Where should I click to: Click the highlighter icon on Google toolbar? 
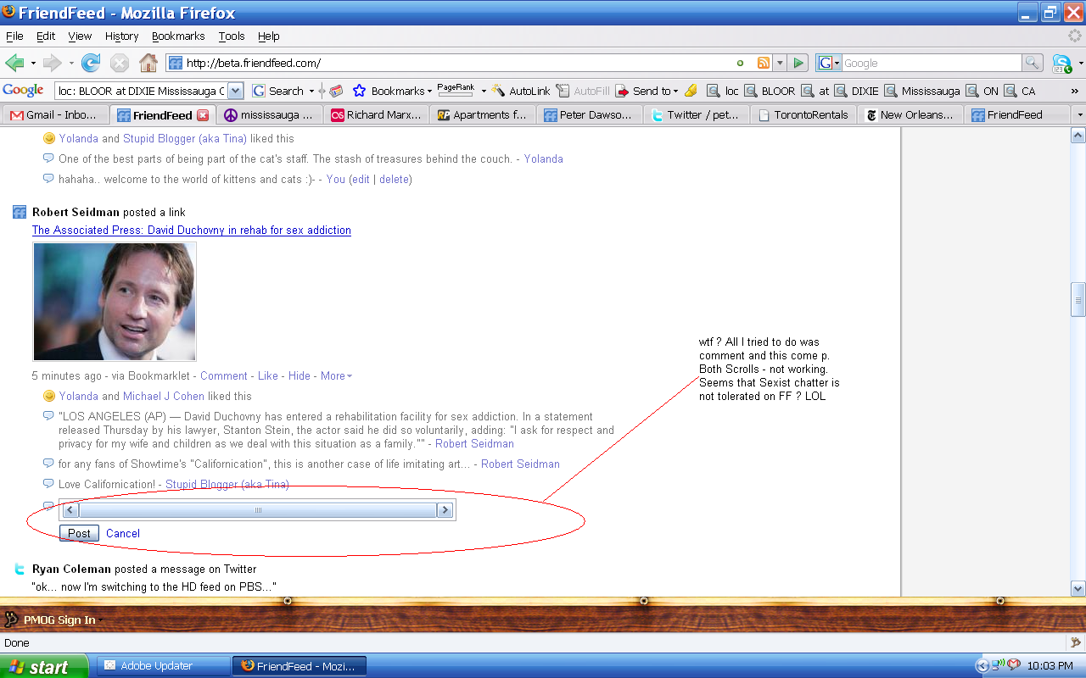tap(691, 91)
